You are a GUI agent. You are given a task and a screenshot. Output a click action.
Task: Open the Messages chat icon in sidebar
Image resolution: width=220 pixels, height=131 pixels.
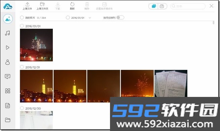(8, 77)
